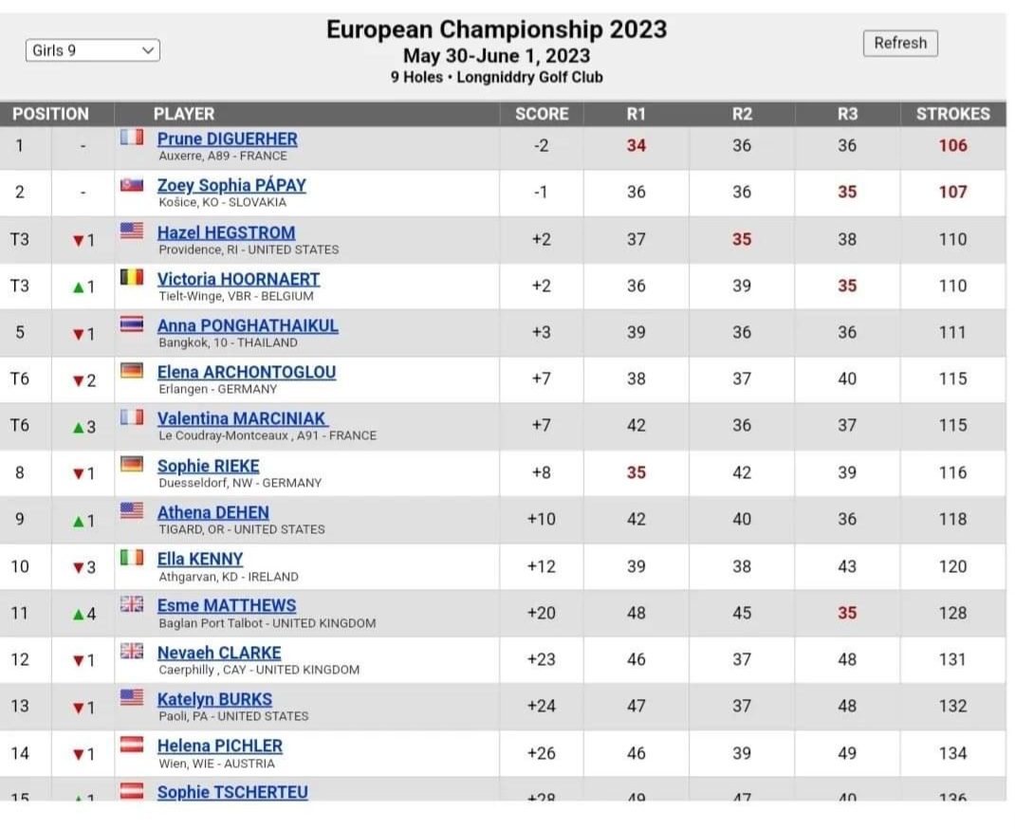Click the red down arrow in Hazel HEGSTROM's row
The height and width of the screenshot is (829, 1015).
79,241
